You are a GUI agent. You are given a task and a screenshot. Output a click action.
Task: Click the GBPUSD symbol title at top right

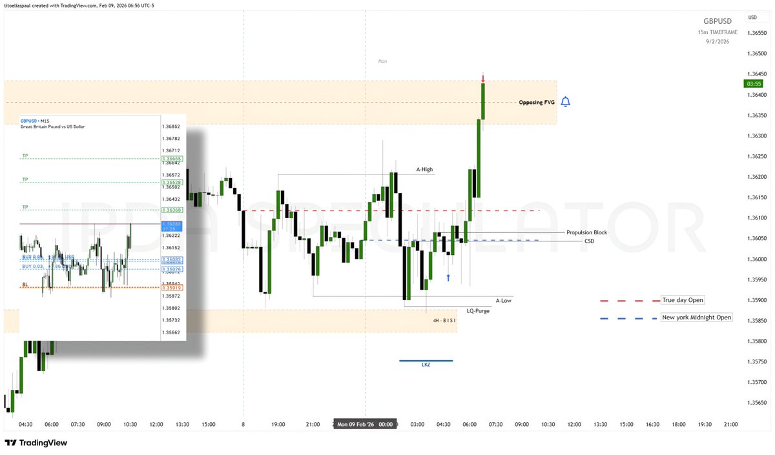[x=719, y=21]
